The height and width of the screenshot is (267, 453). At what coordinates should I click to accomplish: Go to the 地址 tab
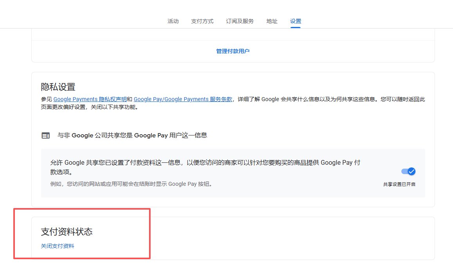pyautogui.click(x=272, y=21)
